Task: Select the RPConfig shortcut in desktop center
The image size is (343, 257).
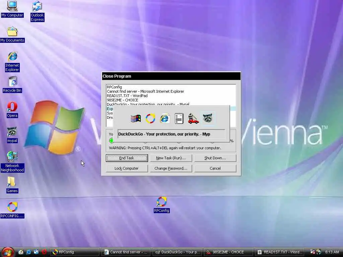Action: pyautogui.click(x=162, y=204)
